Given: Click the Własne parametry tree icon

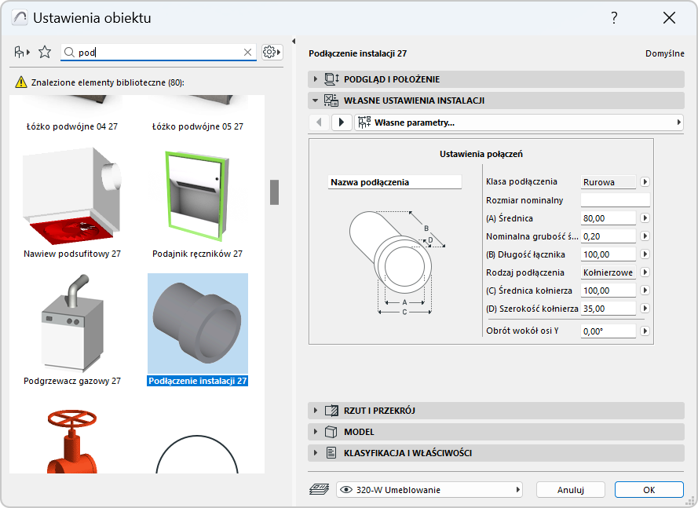Looking at the screenshot, I should point(364,122).
